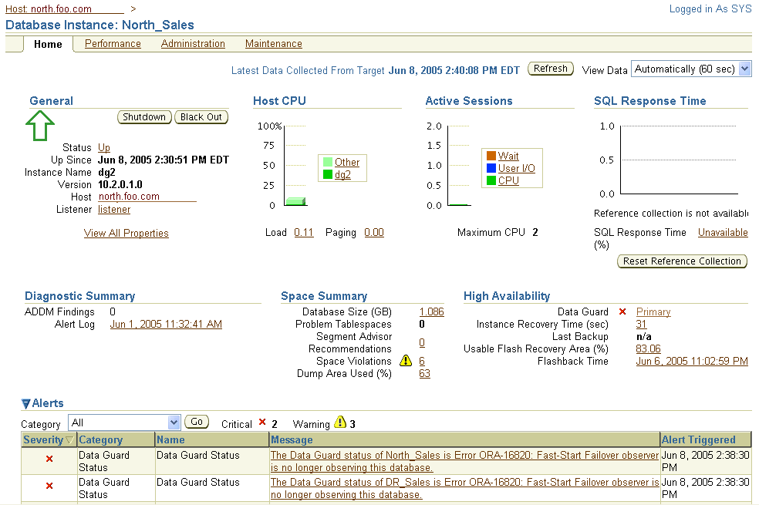Click the green Up status arrow icon

click(39, 125)
